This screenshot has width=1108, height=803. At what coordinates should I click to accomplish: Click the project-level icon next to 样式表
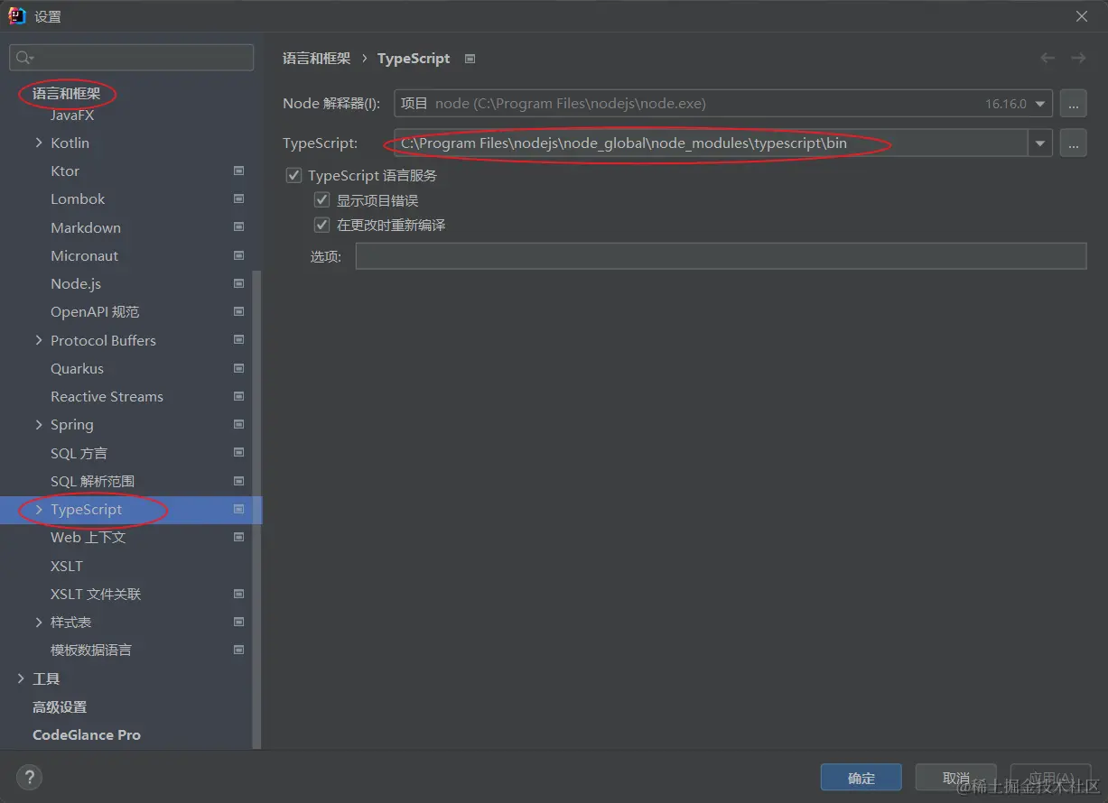coord(239,622)
